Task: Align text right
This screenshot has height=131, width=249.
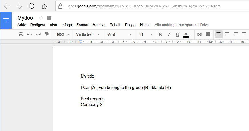Action: (x=236, y=34)
